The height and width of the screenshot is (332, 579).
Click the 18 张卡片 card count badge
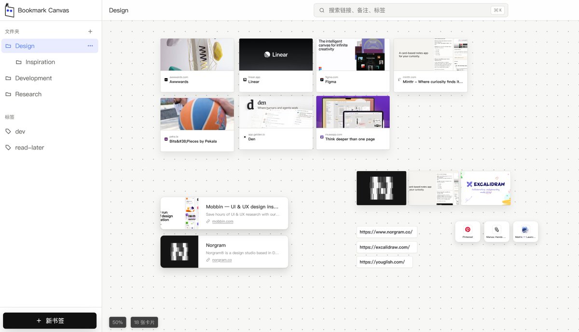pos(144,322)
